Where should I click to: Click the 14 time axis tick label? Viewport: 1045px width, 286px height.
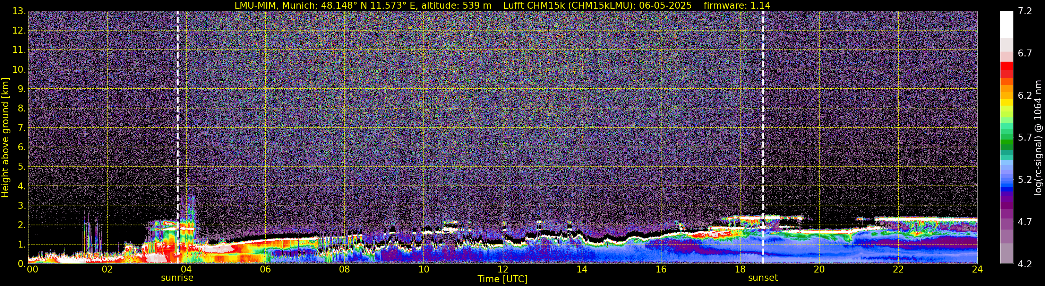[582, 269]
